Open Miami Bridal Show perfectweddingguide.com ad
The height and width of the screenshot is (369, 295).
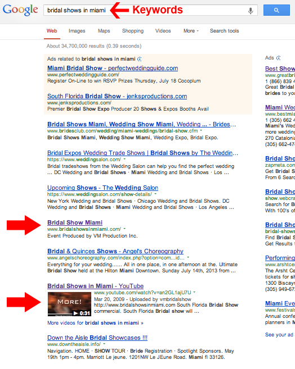coord(113,68)
